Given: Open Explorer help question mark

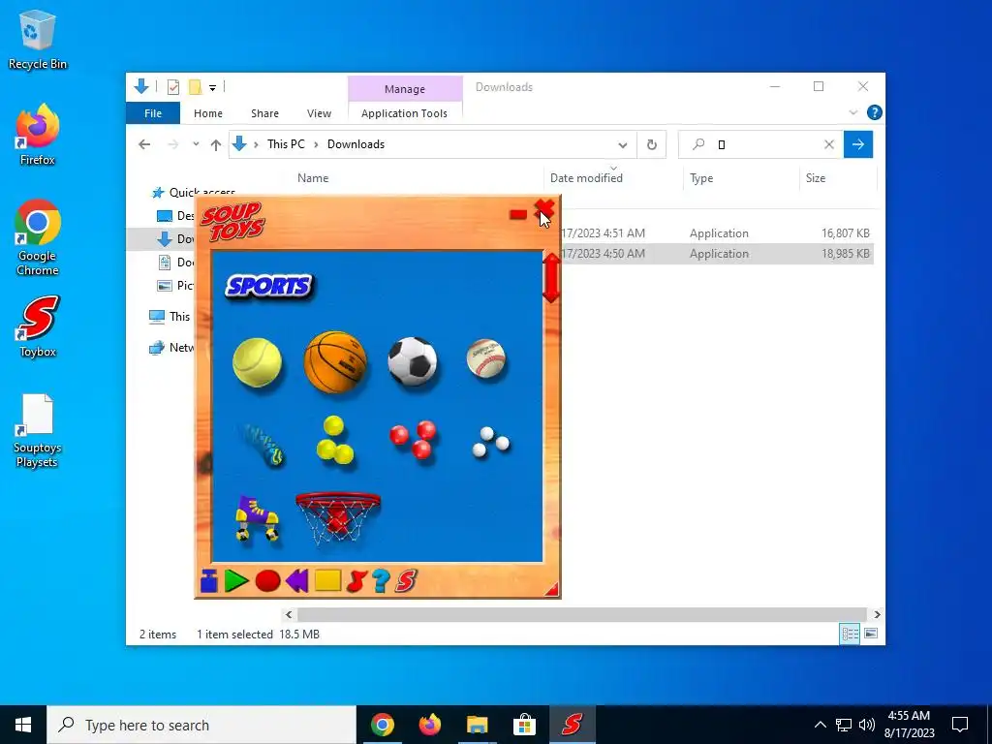Looking at the screenshot, I should click(x=875, y=112).
